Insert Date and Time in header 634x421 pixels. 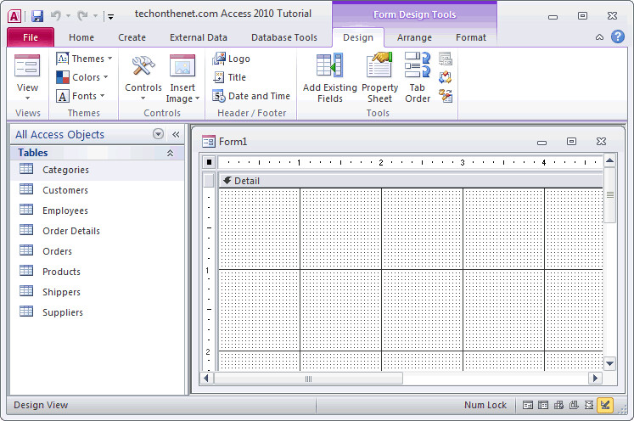click(251, 96)
